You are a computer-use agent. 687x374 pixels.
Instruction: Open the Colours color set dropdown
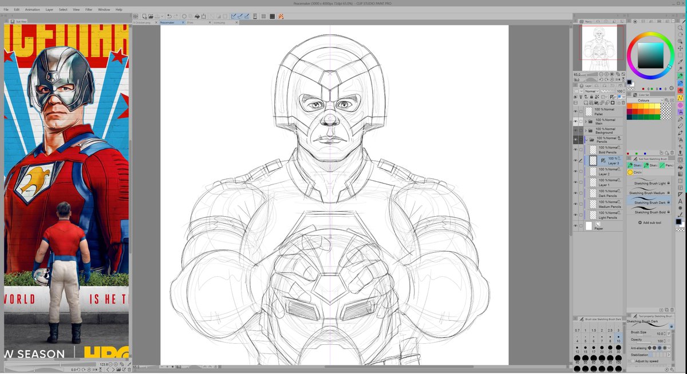(645, 100)
